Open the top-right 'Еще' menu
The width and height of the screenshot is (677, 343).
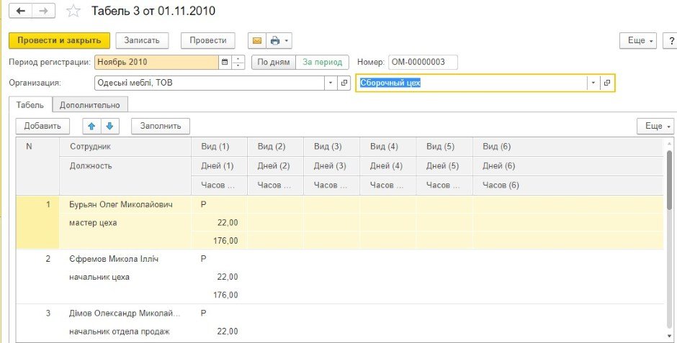point(640,41)
